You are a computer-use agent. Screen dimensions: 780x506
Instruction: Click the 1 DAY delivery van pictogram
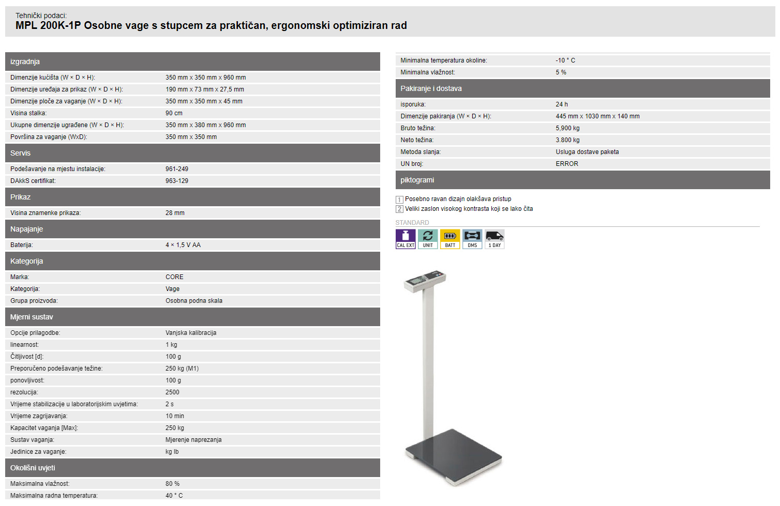494,239
